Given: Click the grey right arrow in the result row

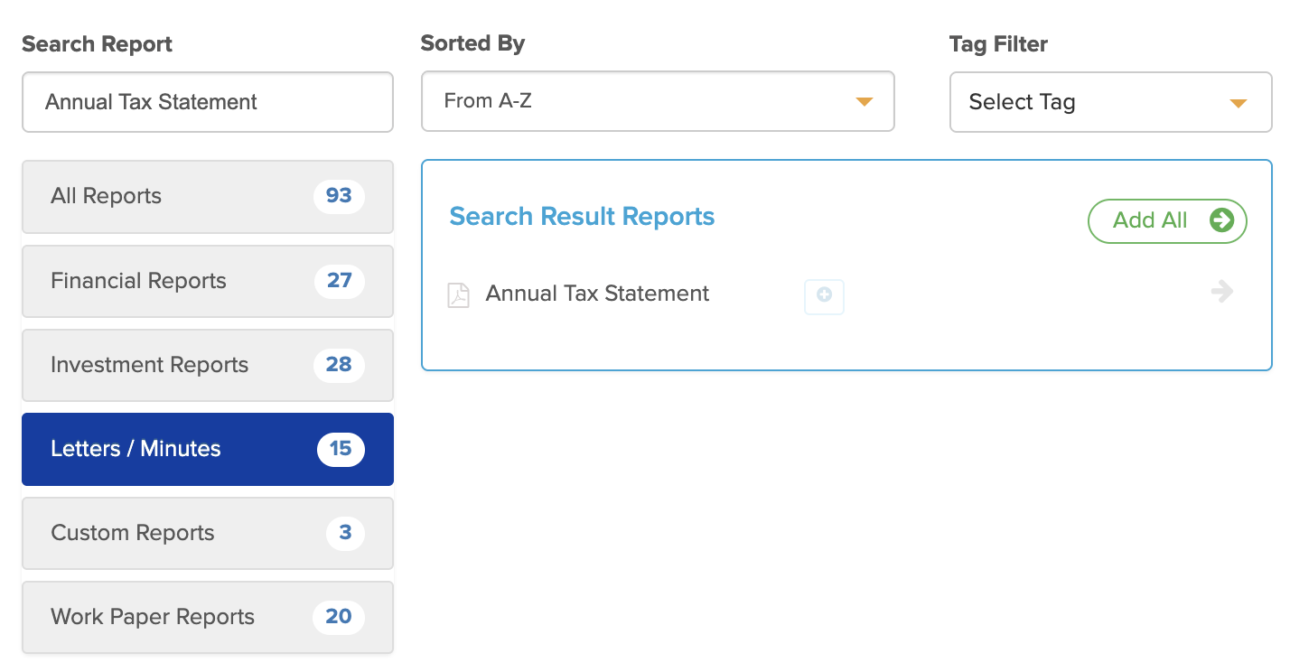Looking at the screenshot, I should point(1222,291).
